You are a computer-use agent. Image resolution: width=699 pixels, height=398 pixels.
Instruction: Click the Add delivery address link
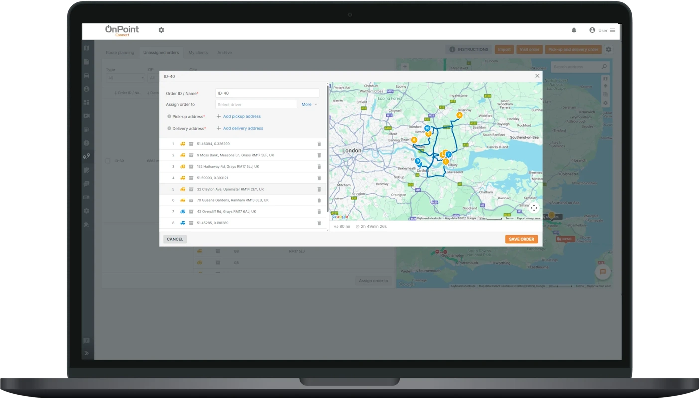(243, 128)
